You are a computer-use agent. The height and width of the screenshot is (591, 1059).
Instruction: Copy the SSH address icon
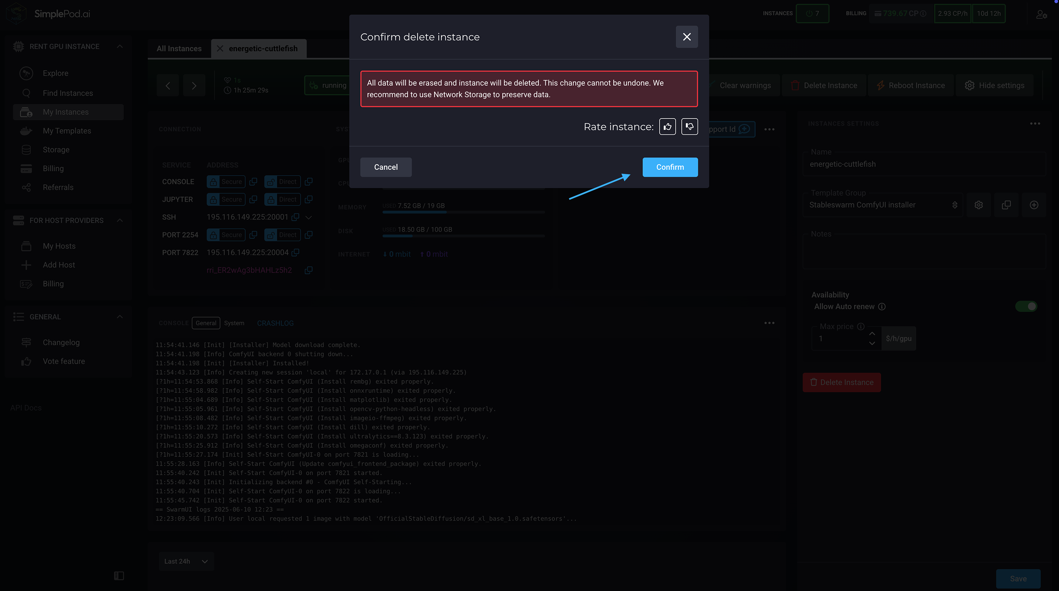pyautogui.click(x=295, y=217)
